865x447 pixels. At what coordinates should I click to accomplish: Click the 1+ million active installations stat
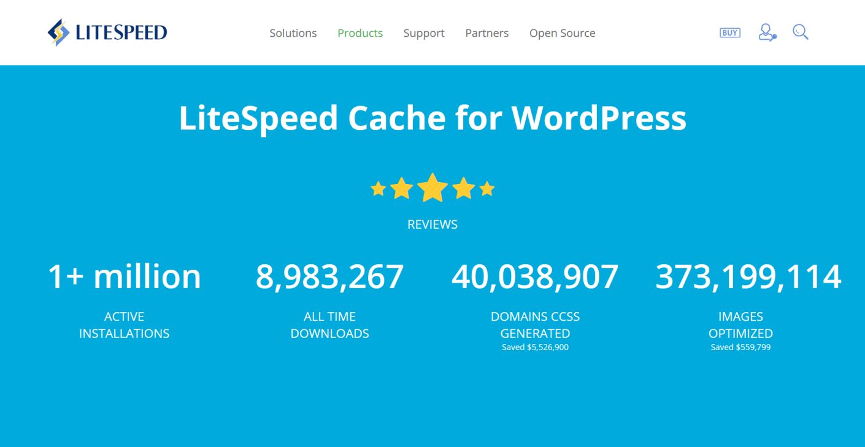pyautogui.click(x=123, y=277)
